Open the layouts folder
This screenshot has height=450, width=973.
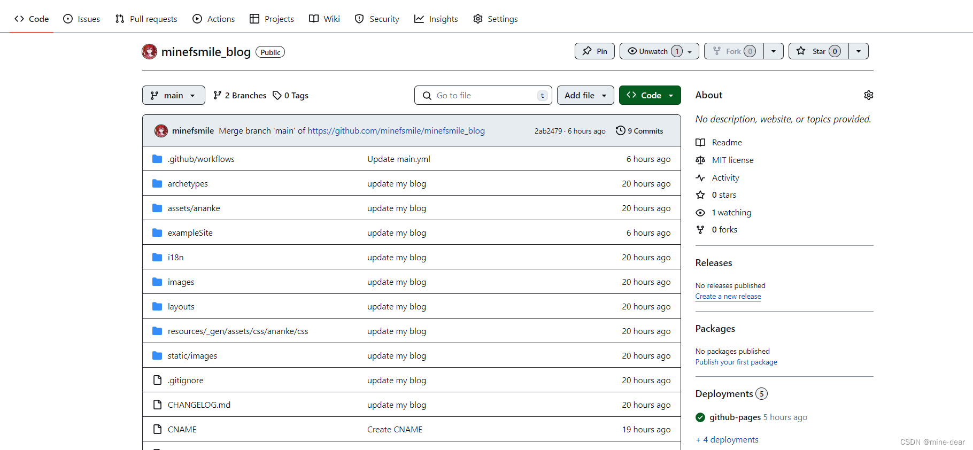tap(181, 306)
